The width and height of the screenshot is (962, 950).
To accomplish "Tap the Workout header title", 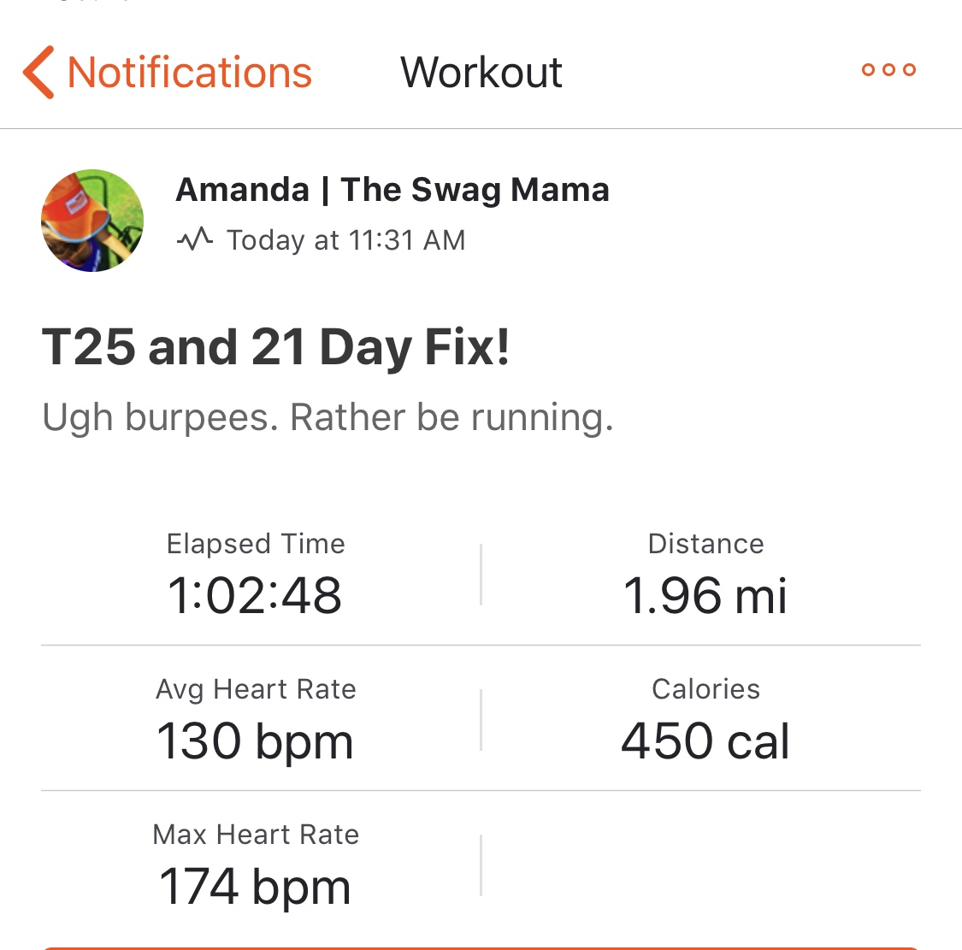I will [x=481, y=72].
